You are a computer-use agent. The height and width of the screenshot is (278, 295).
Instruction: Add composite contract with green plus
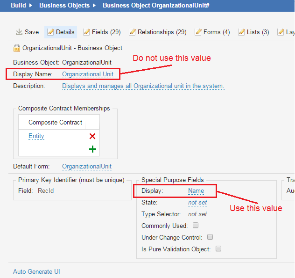[x=92, y=149]
